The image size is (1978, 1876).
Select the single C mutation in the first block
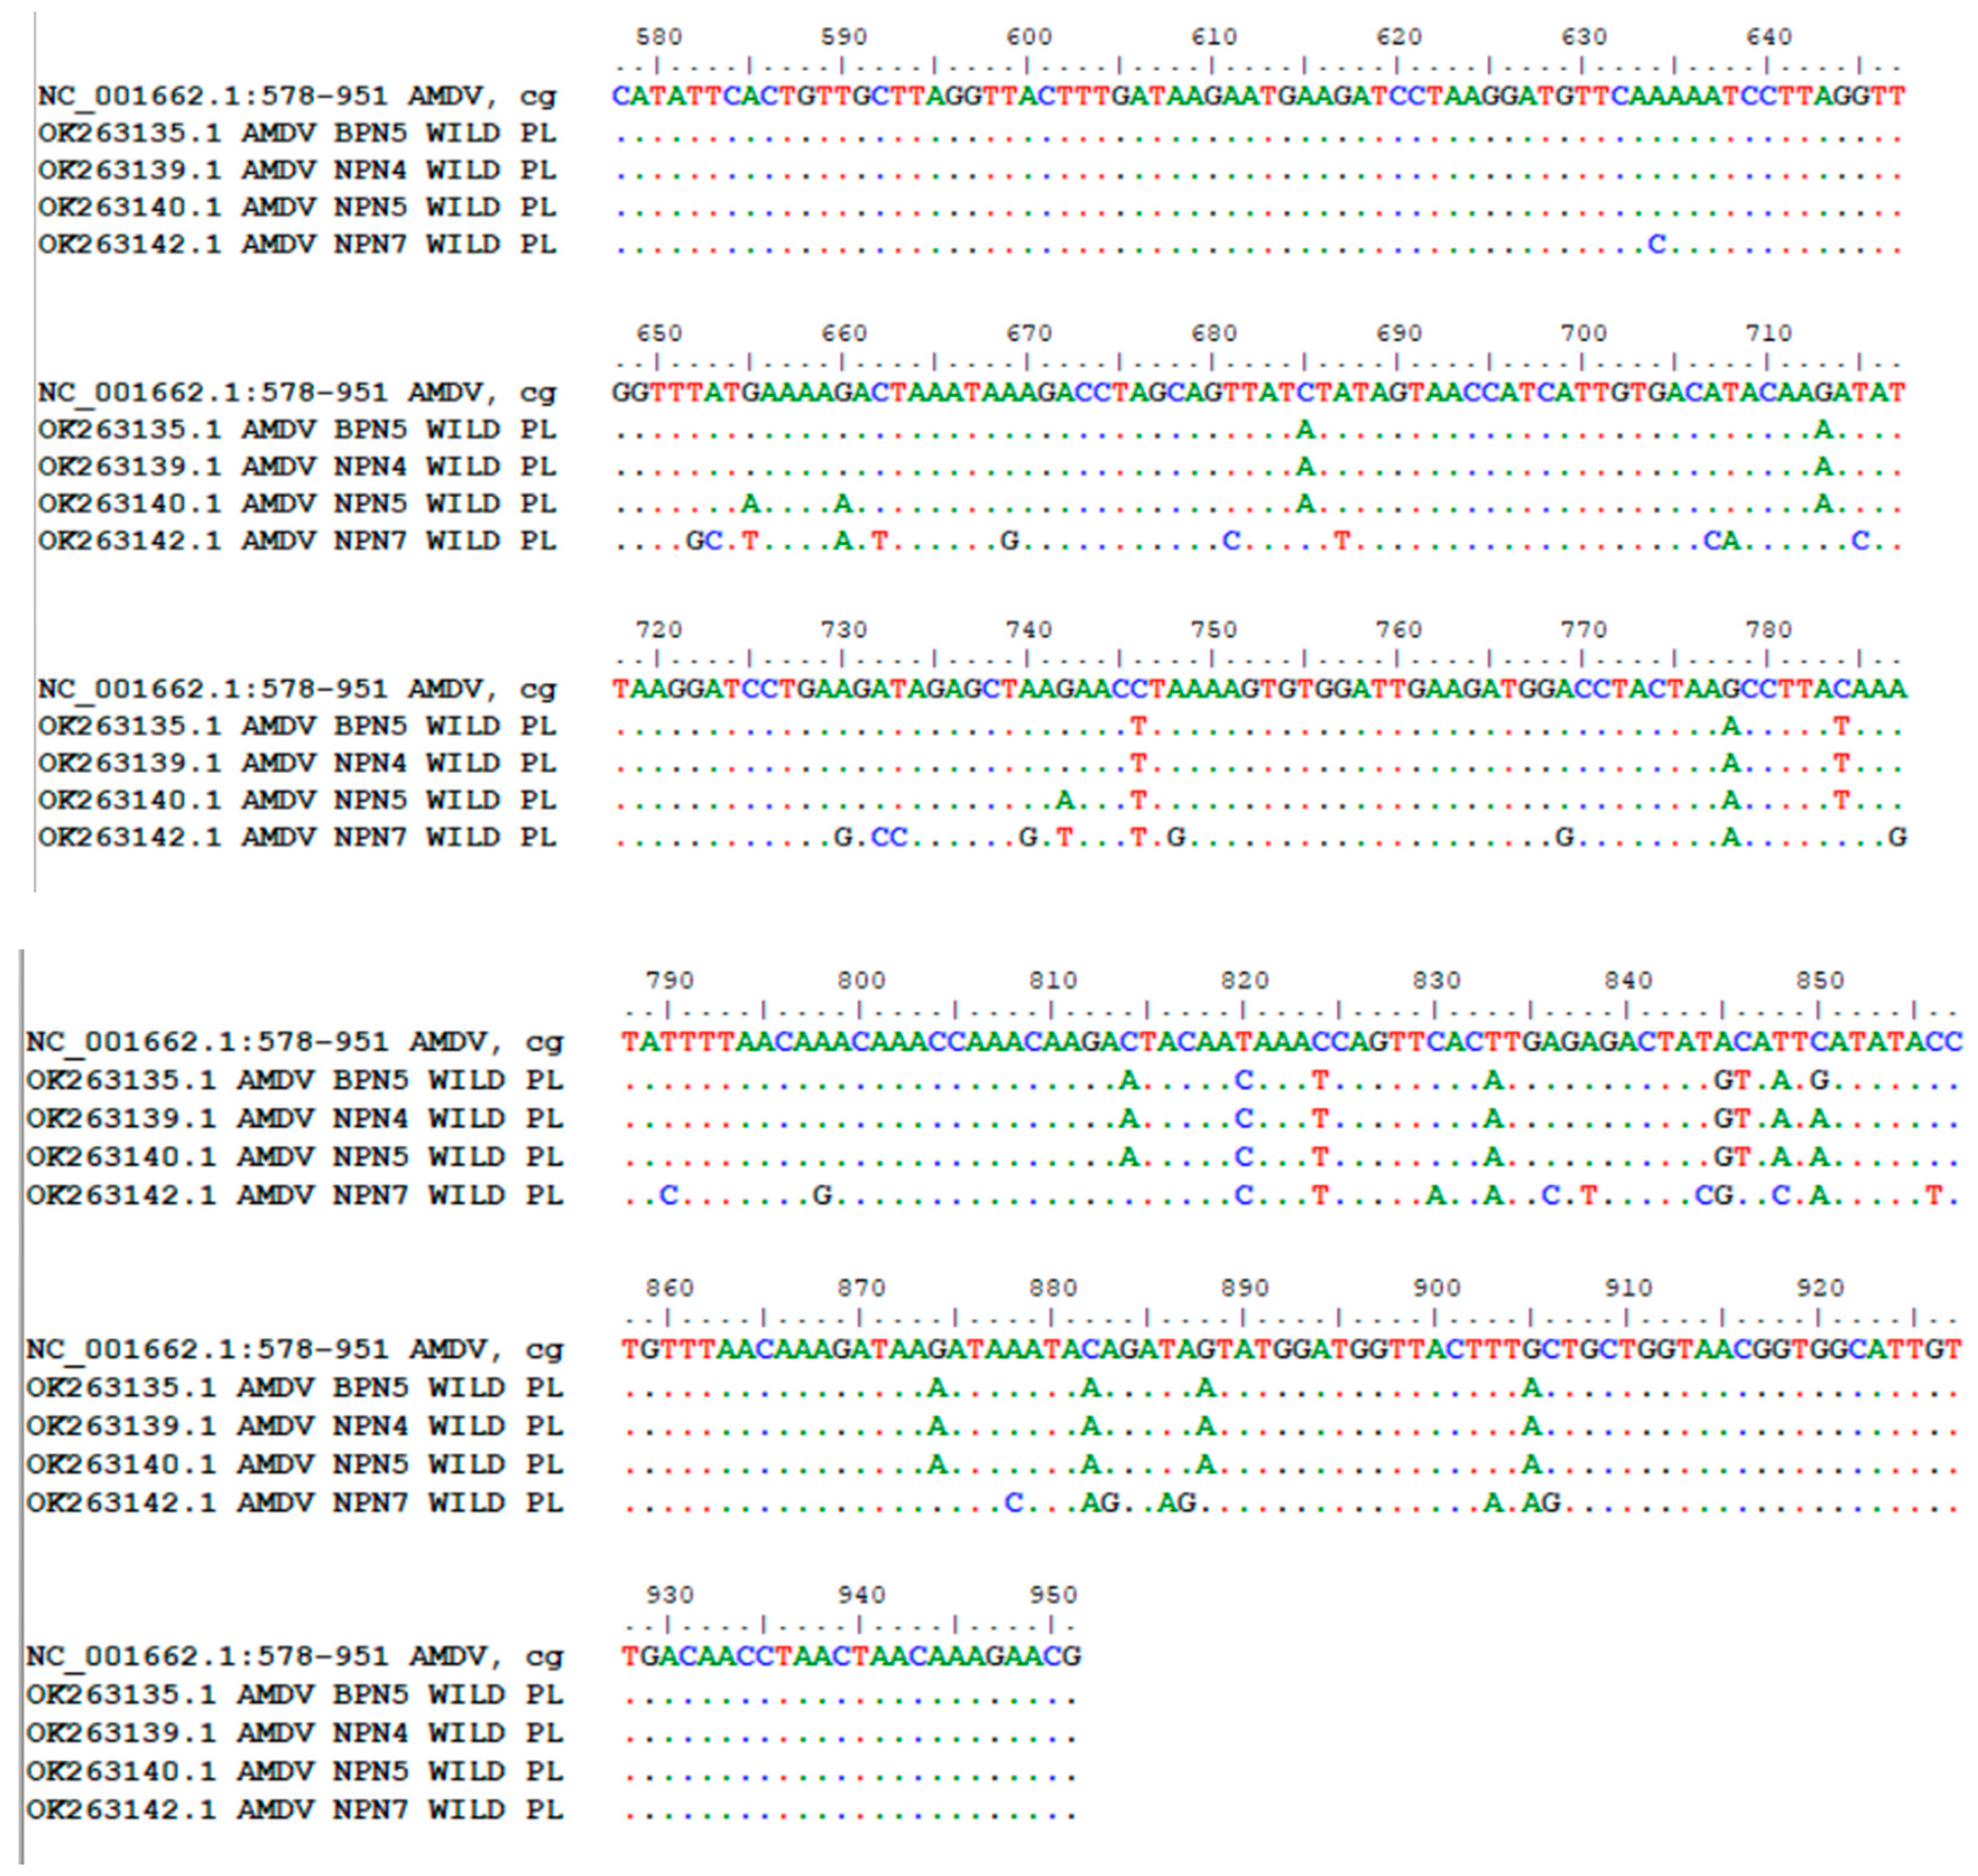coord(1656,244)
